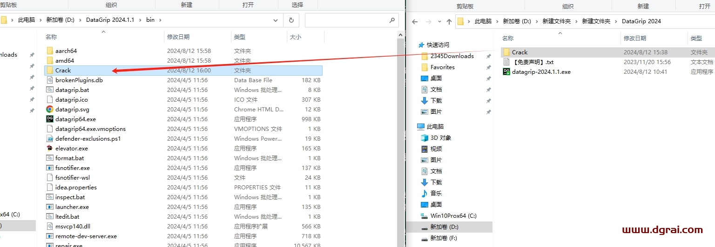Viewport: 715px width, 247px height.
Task: Open 3D 对象 in navigation pane
Action: 440,137
